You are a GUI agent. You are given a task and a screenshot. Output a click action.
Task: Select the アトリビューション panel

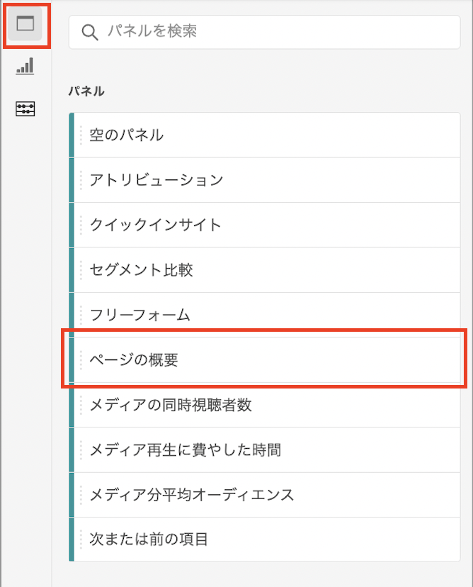[265, 180]
